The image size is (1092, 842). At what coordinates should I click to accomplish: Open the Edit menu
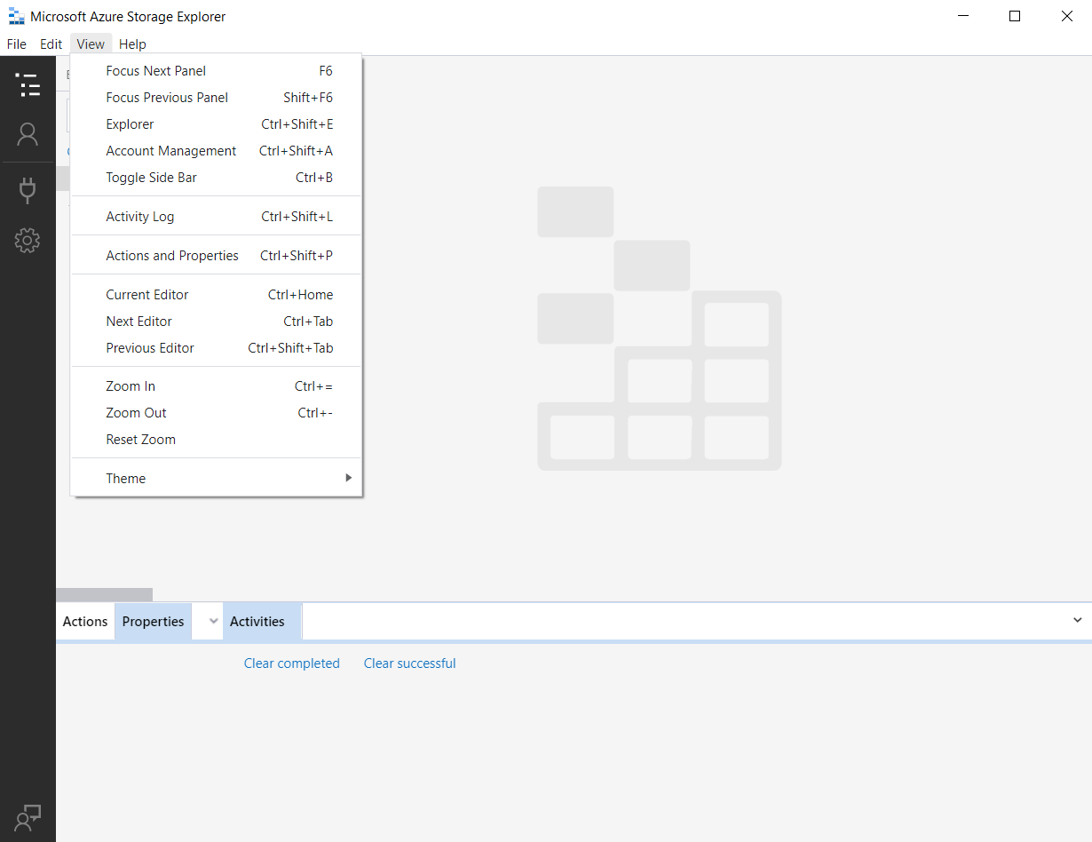[x=51, y=44]
